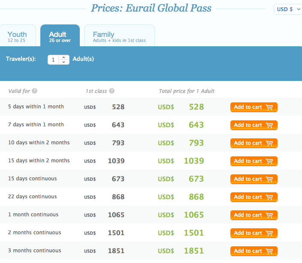
Task: Click the 'Traveler(s):' label
Action: click(21, 59)
